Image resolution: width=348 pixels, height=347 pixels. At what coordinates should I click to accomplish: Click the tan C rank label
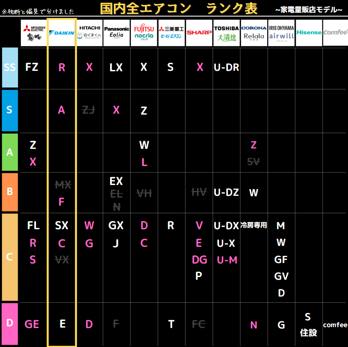pyautogui.click(x=10, y=257)
